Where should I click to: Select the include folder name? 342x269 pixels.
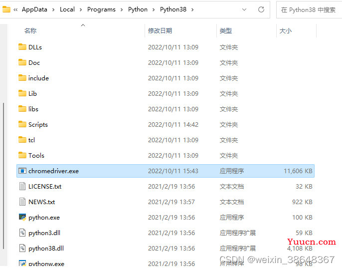click(38, 78)
